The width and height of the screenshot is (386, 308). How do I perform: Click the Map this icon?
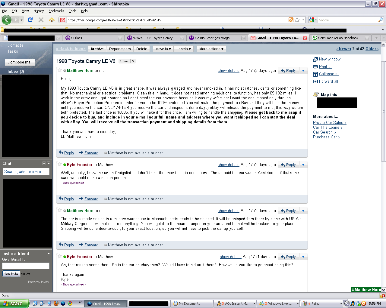pyautogui.click(x=316, y=94)
